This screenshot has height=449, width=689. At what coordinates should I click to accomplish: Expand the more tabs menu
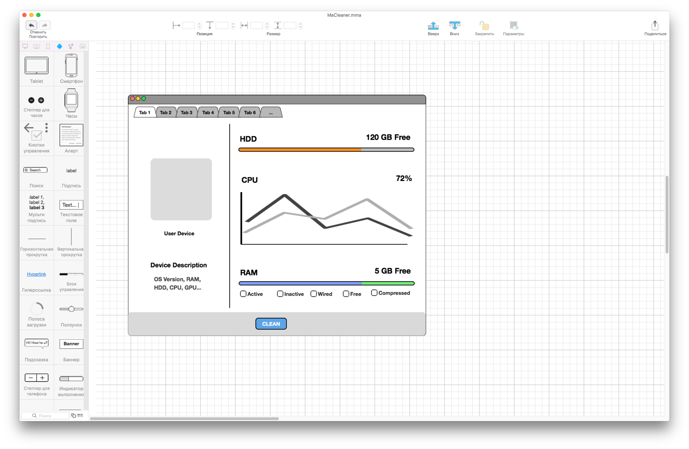pos(271,113)
